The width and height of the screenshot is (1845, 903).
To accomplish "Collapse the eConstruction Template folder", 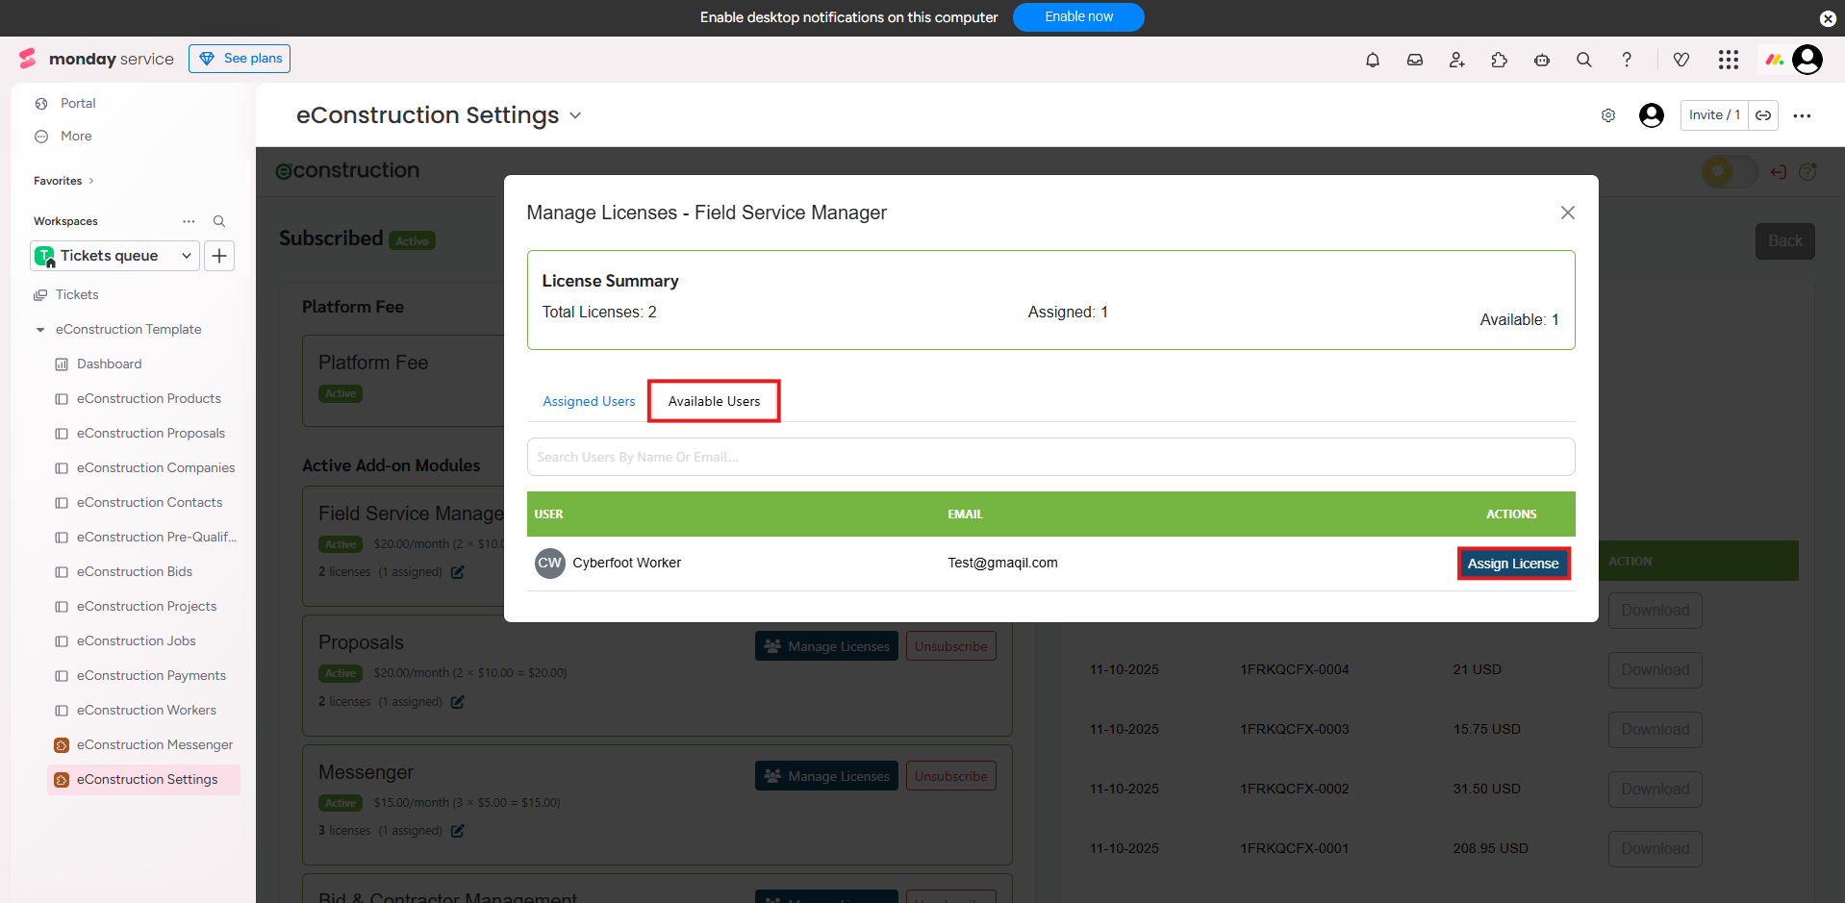I will pos(40,330).
